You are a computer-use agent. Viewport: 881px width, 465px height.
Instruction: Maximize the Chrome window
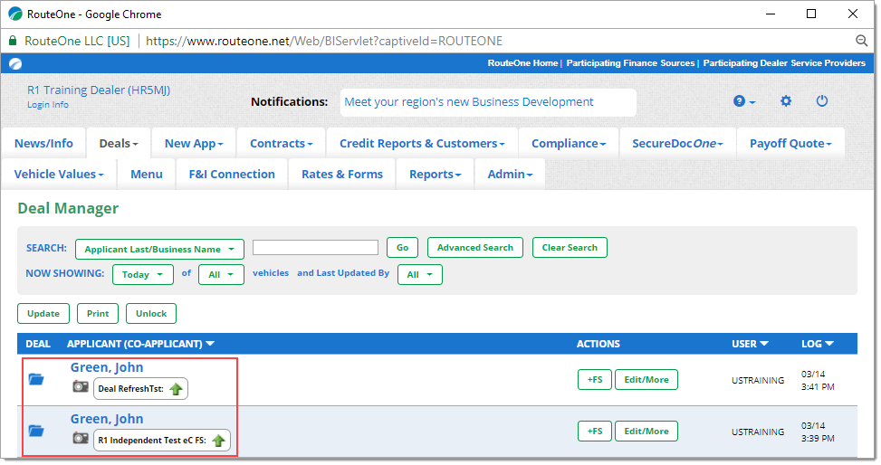click(x=811, y=14)
